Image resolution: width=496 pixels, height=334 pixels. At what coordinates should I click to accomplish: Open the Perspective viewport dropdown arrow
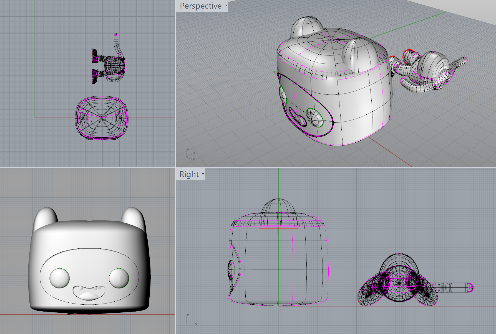pos(226,6)
